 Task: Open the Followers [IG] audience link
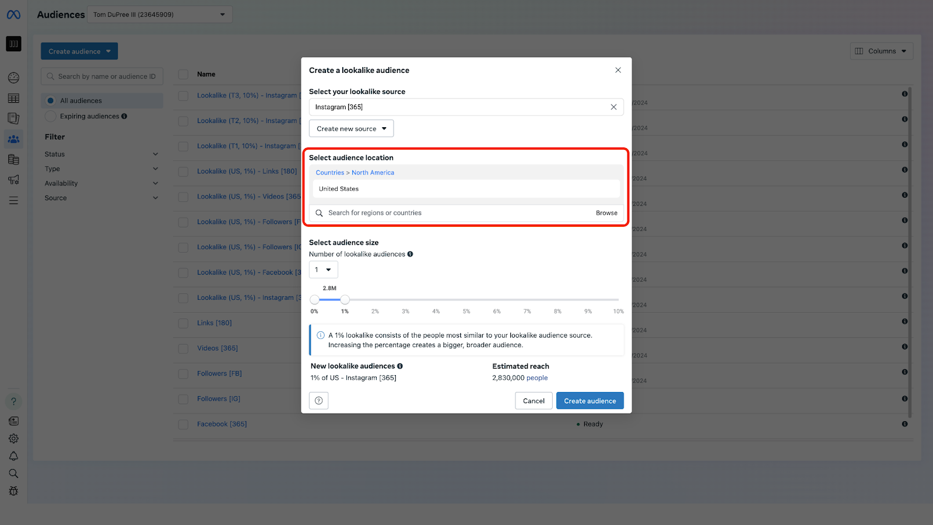(219, 399)
